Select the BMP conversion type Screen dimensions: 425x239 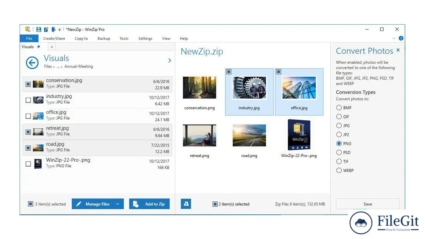click(x=339, y=108)
